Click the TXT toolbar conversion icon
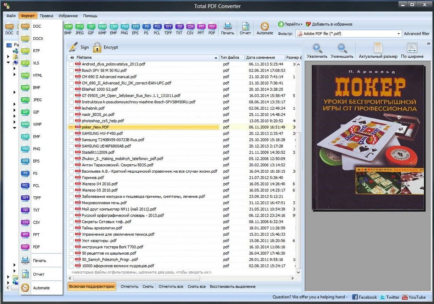Image resolution: width=434 pixels, height=304 pixels. tap(179, 29)
